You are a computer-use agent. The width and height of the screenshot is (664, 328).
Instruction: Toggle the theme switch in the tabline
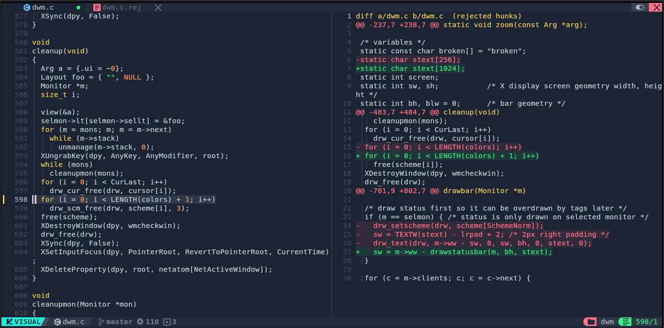click(x=640, y=7)
